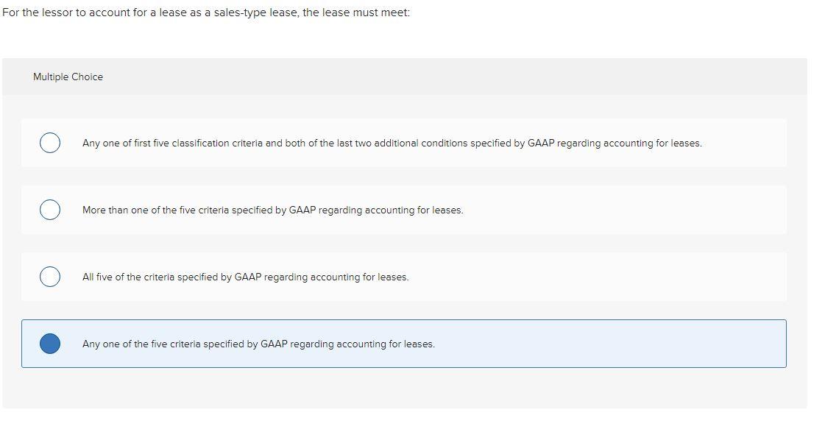Click the "Multiple Choice" heading label
825x429 pixels.
point(68,77)
